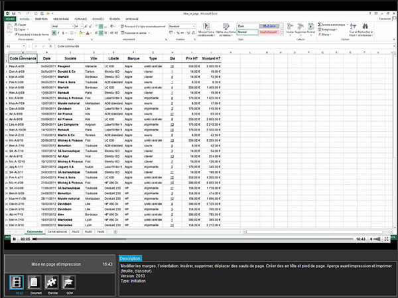Open the Effacer dropdown
The height and width of the screenshot is (298, 398).
click(x=324, y=34)
